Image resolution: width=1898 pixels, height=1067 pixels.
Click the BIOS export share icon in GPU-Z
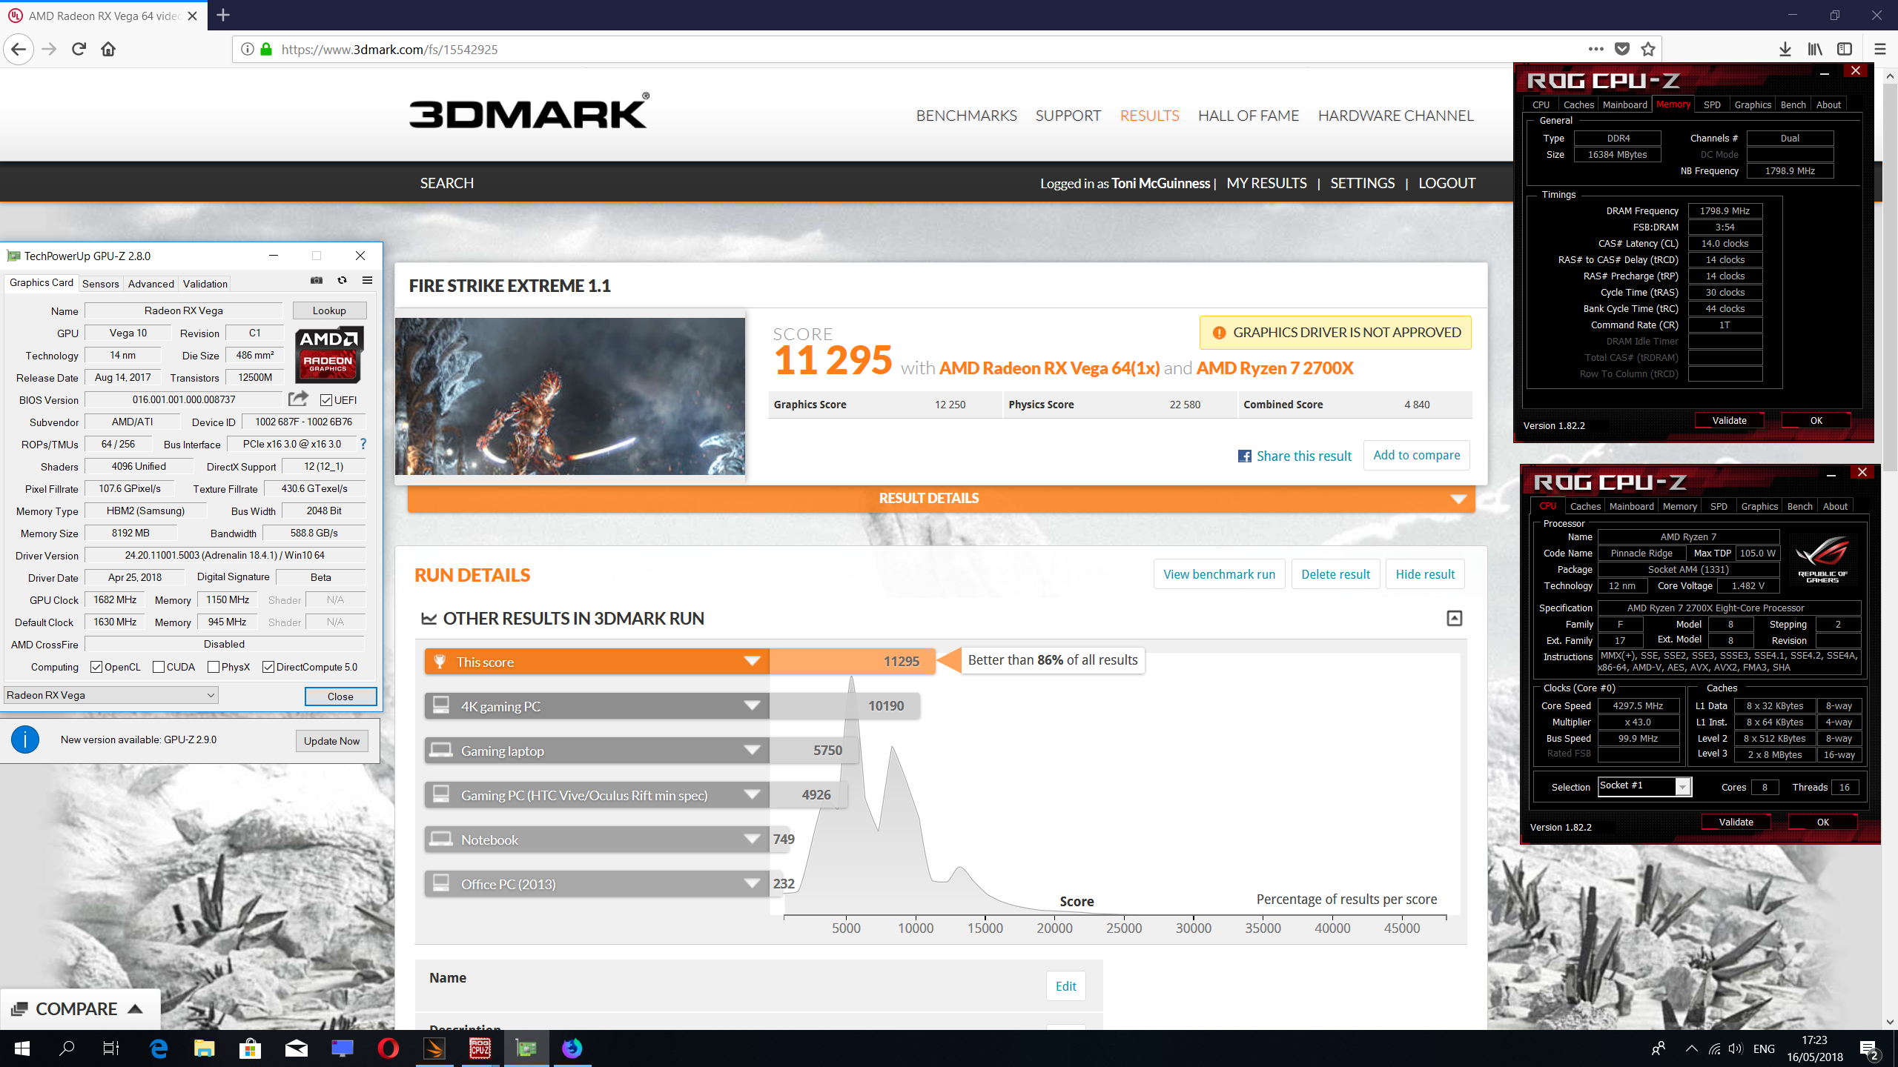[298, 399]
